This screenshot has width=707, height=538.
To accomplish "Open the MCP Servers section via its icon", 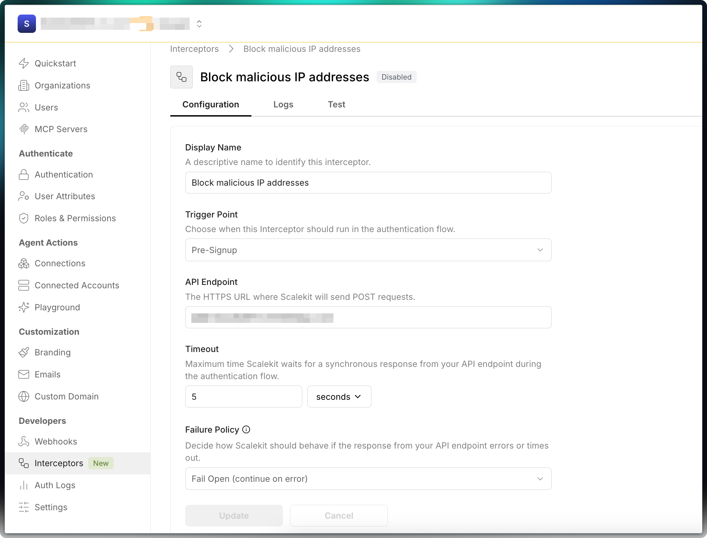I will pyautogui.click(x=24, y=129).
